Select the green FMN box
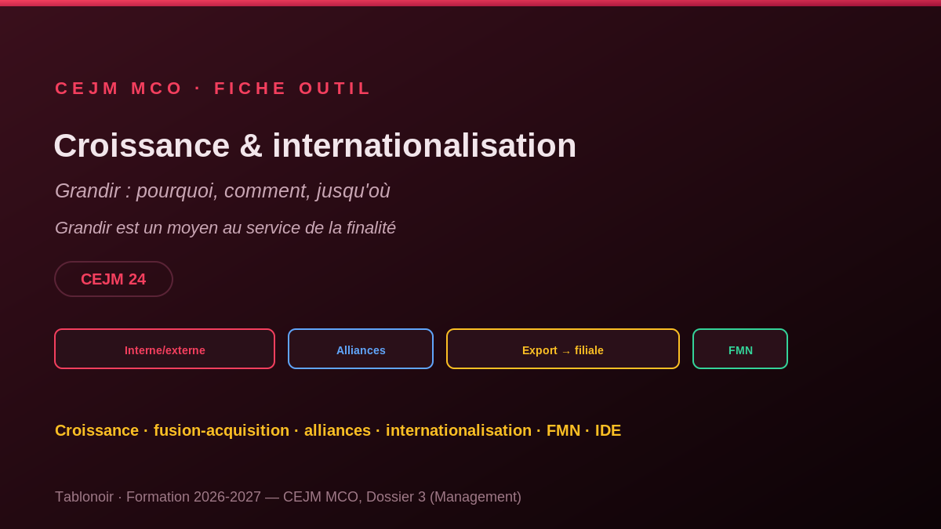The height and width of the screenshot is (529, 941). [740, 349]
